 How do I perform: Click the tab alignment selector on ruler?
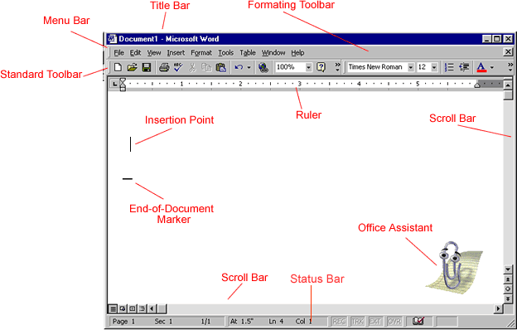point(114,84)
